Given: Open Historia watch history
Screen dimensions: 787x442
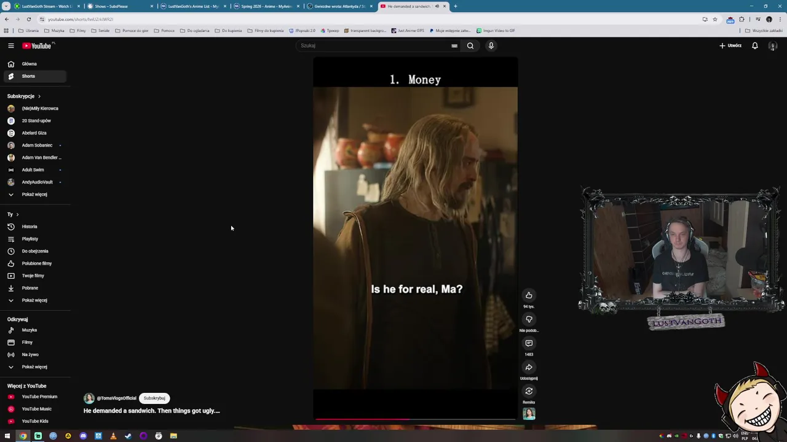Looking at the screenshot, I should [35, 227].
